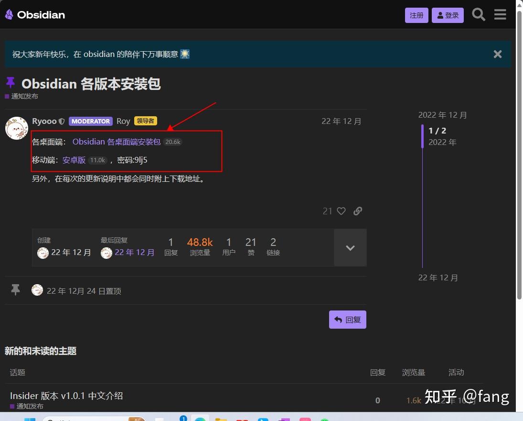Image resolution: width=523 pixels, height=421 pixels.
Task: Click the person icon inside 登录 button
Action: point(439,15)
